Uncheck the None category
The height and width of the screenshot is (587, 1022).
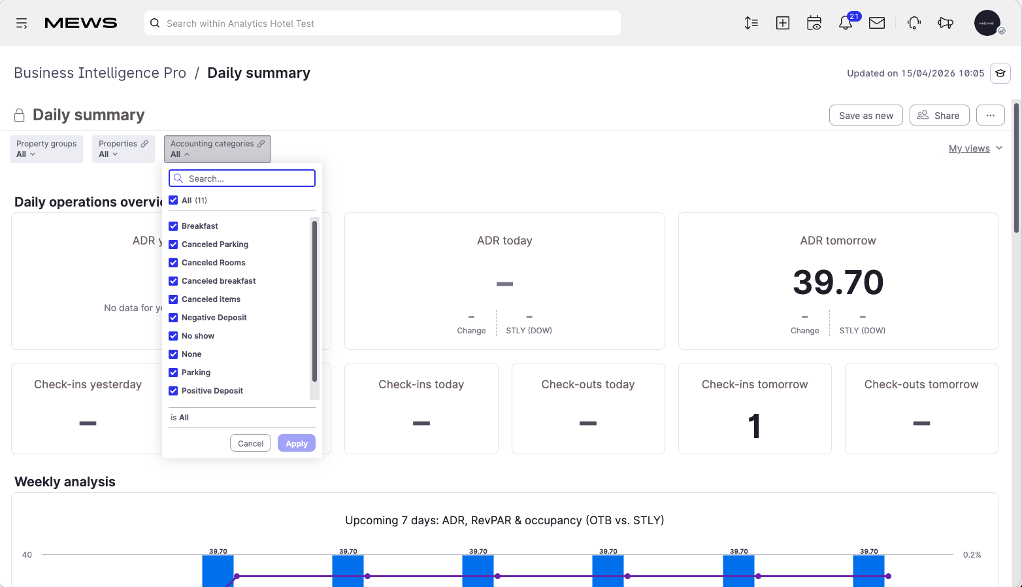[x=173, y=354]
